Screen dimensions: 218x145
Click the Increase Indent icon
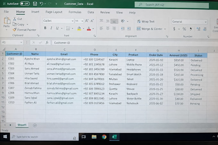[x=129, y=29]
